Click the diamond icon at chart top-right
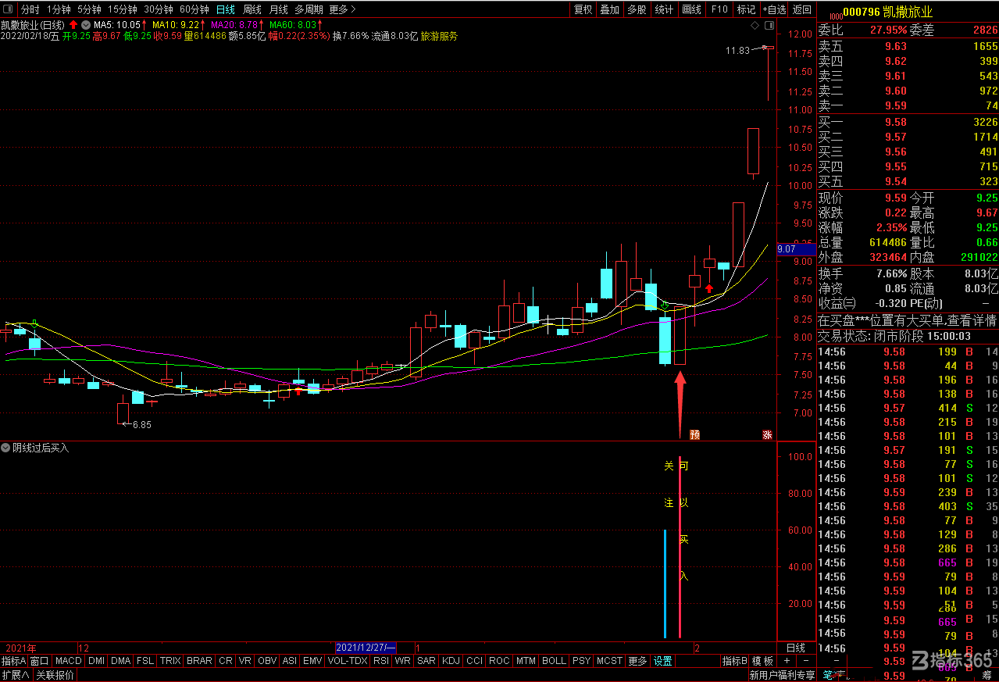 [755, 26]
